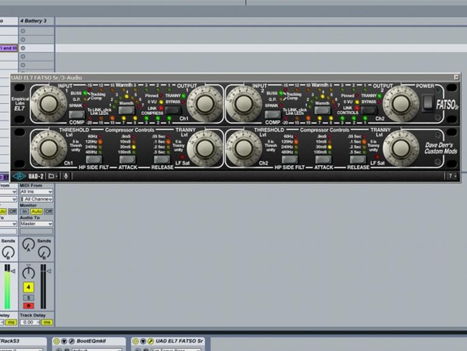
Task: Toggle the UAD EL7 FATSO Sr device activator
Action: click(135, 341)
